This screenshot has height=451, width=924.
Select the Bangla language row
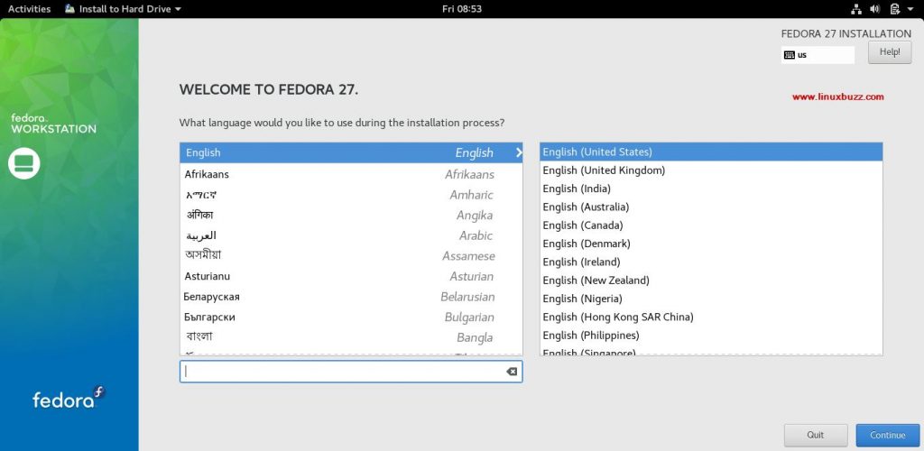click(351, 337)
